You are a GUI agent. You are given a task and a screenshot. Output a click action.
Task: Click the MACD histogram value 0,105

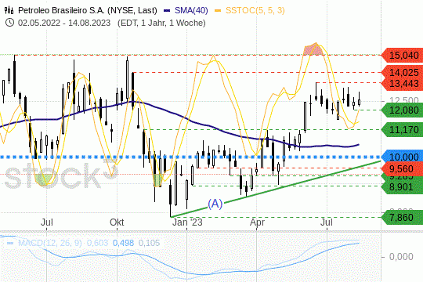(149, 243)
